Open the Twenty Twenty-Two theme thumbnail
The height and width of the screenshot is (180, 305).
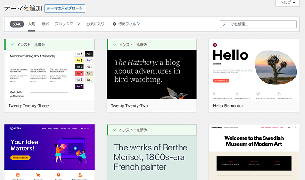click(x=152, y=75)
